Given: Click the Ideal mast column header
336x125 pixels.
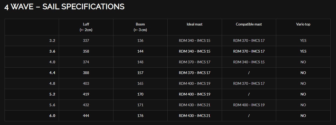Looking at the screenshot, I should [x=194, y=24].
